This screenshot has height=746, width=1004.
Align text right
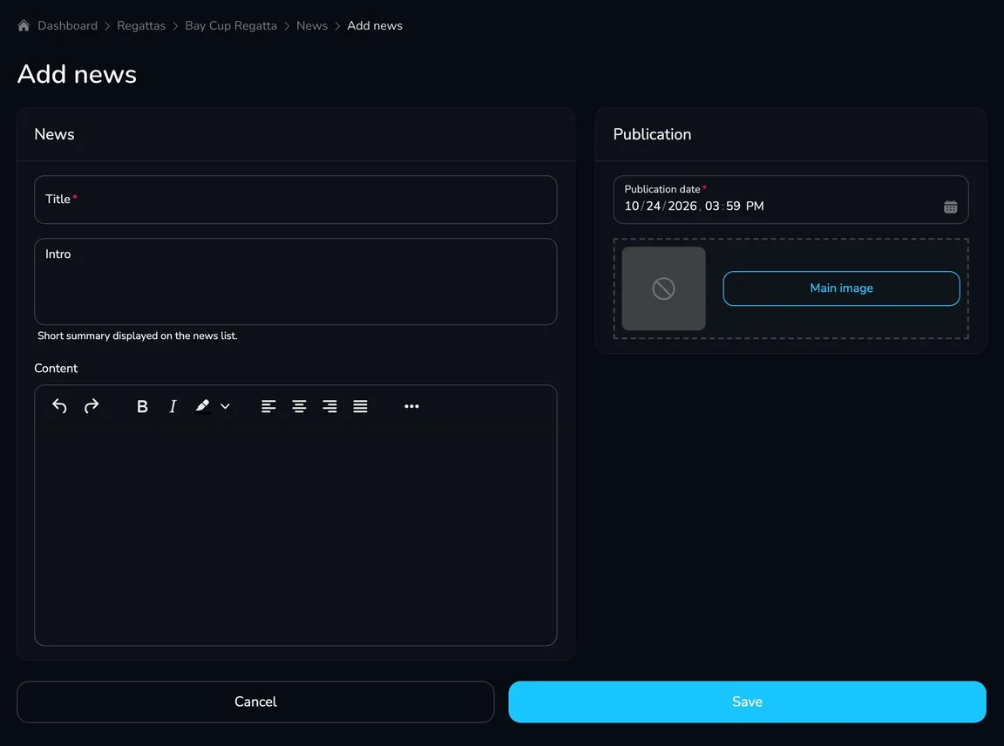[x=329, y=406]
